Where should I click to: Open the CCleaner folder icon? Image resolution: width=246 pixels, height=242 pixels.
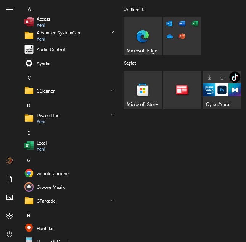tap(29, 91)
